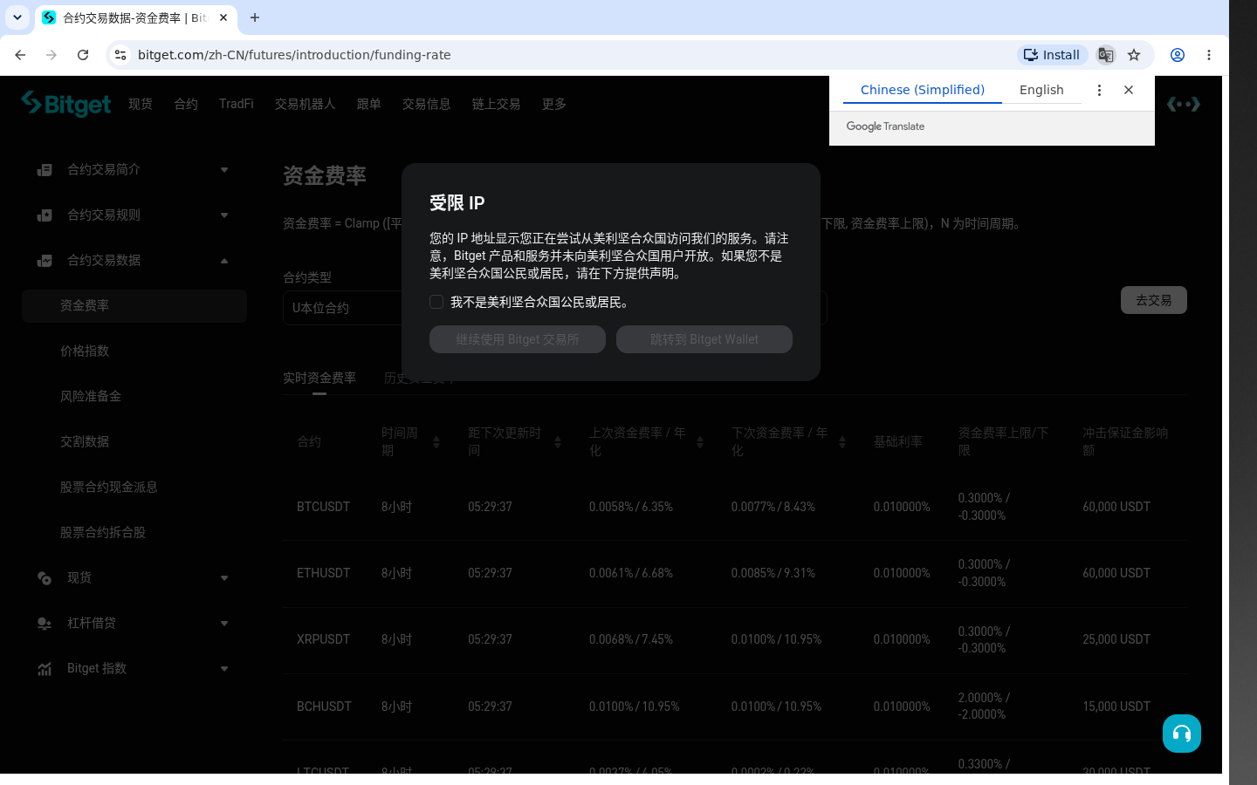Click the 合约交易简介 sidebar icon
The height and width of the screenshot is (785, 1257).
tap(45, 170)
